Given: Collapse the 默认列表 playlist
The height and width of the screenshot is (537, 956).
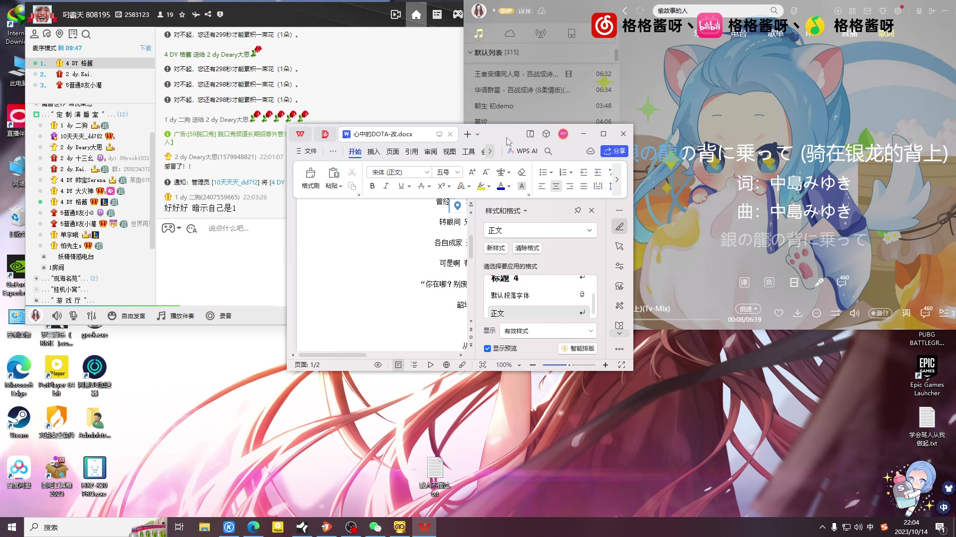Looking at the screenshot, I should (470, 52).
